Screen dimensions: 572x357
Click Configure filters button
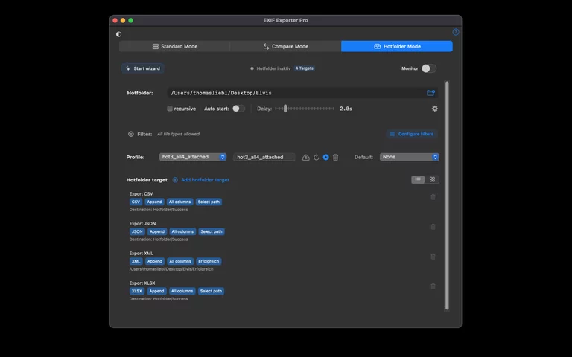(412, 134)
